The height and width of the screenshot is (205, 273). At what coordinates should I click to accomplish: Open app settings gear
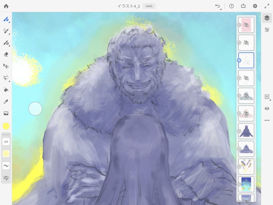pos(255,6)
